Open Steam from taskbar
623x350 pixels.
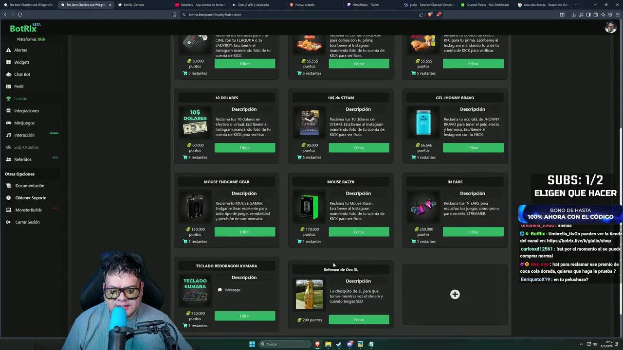339,344
